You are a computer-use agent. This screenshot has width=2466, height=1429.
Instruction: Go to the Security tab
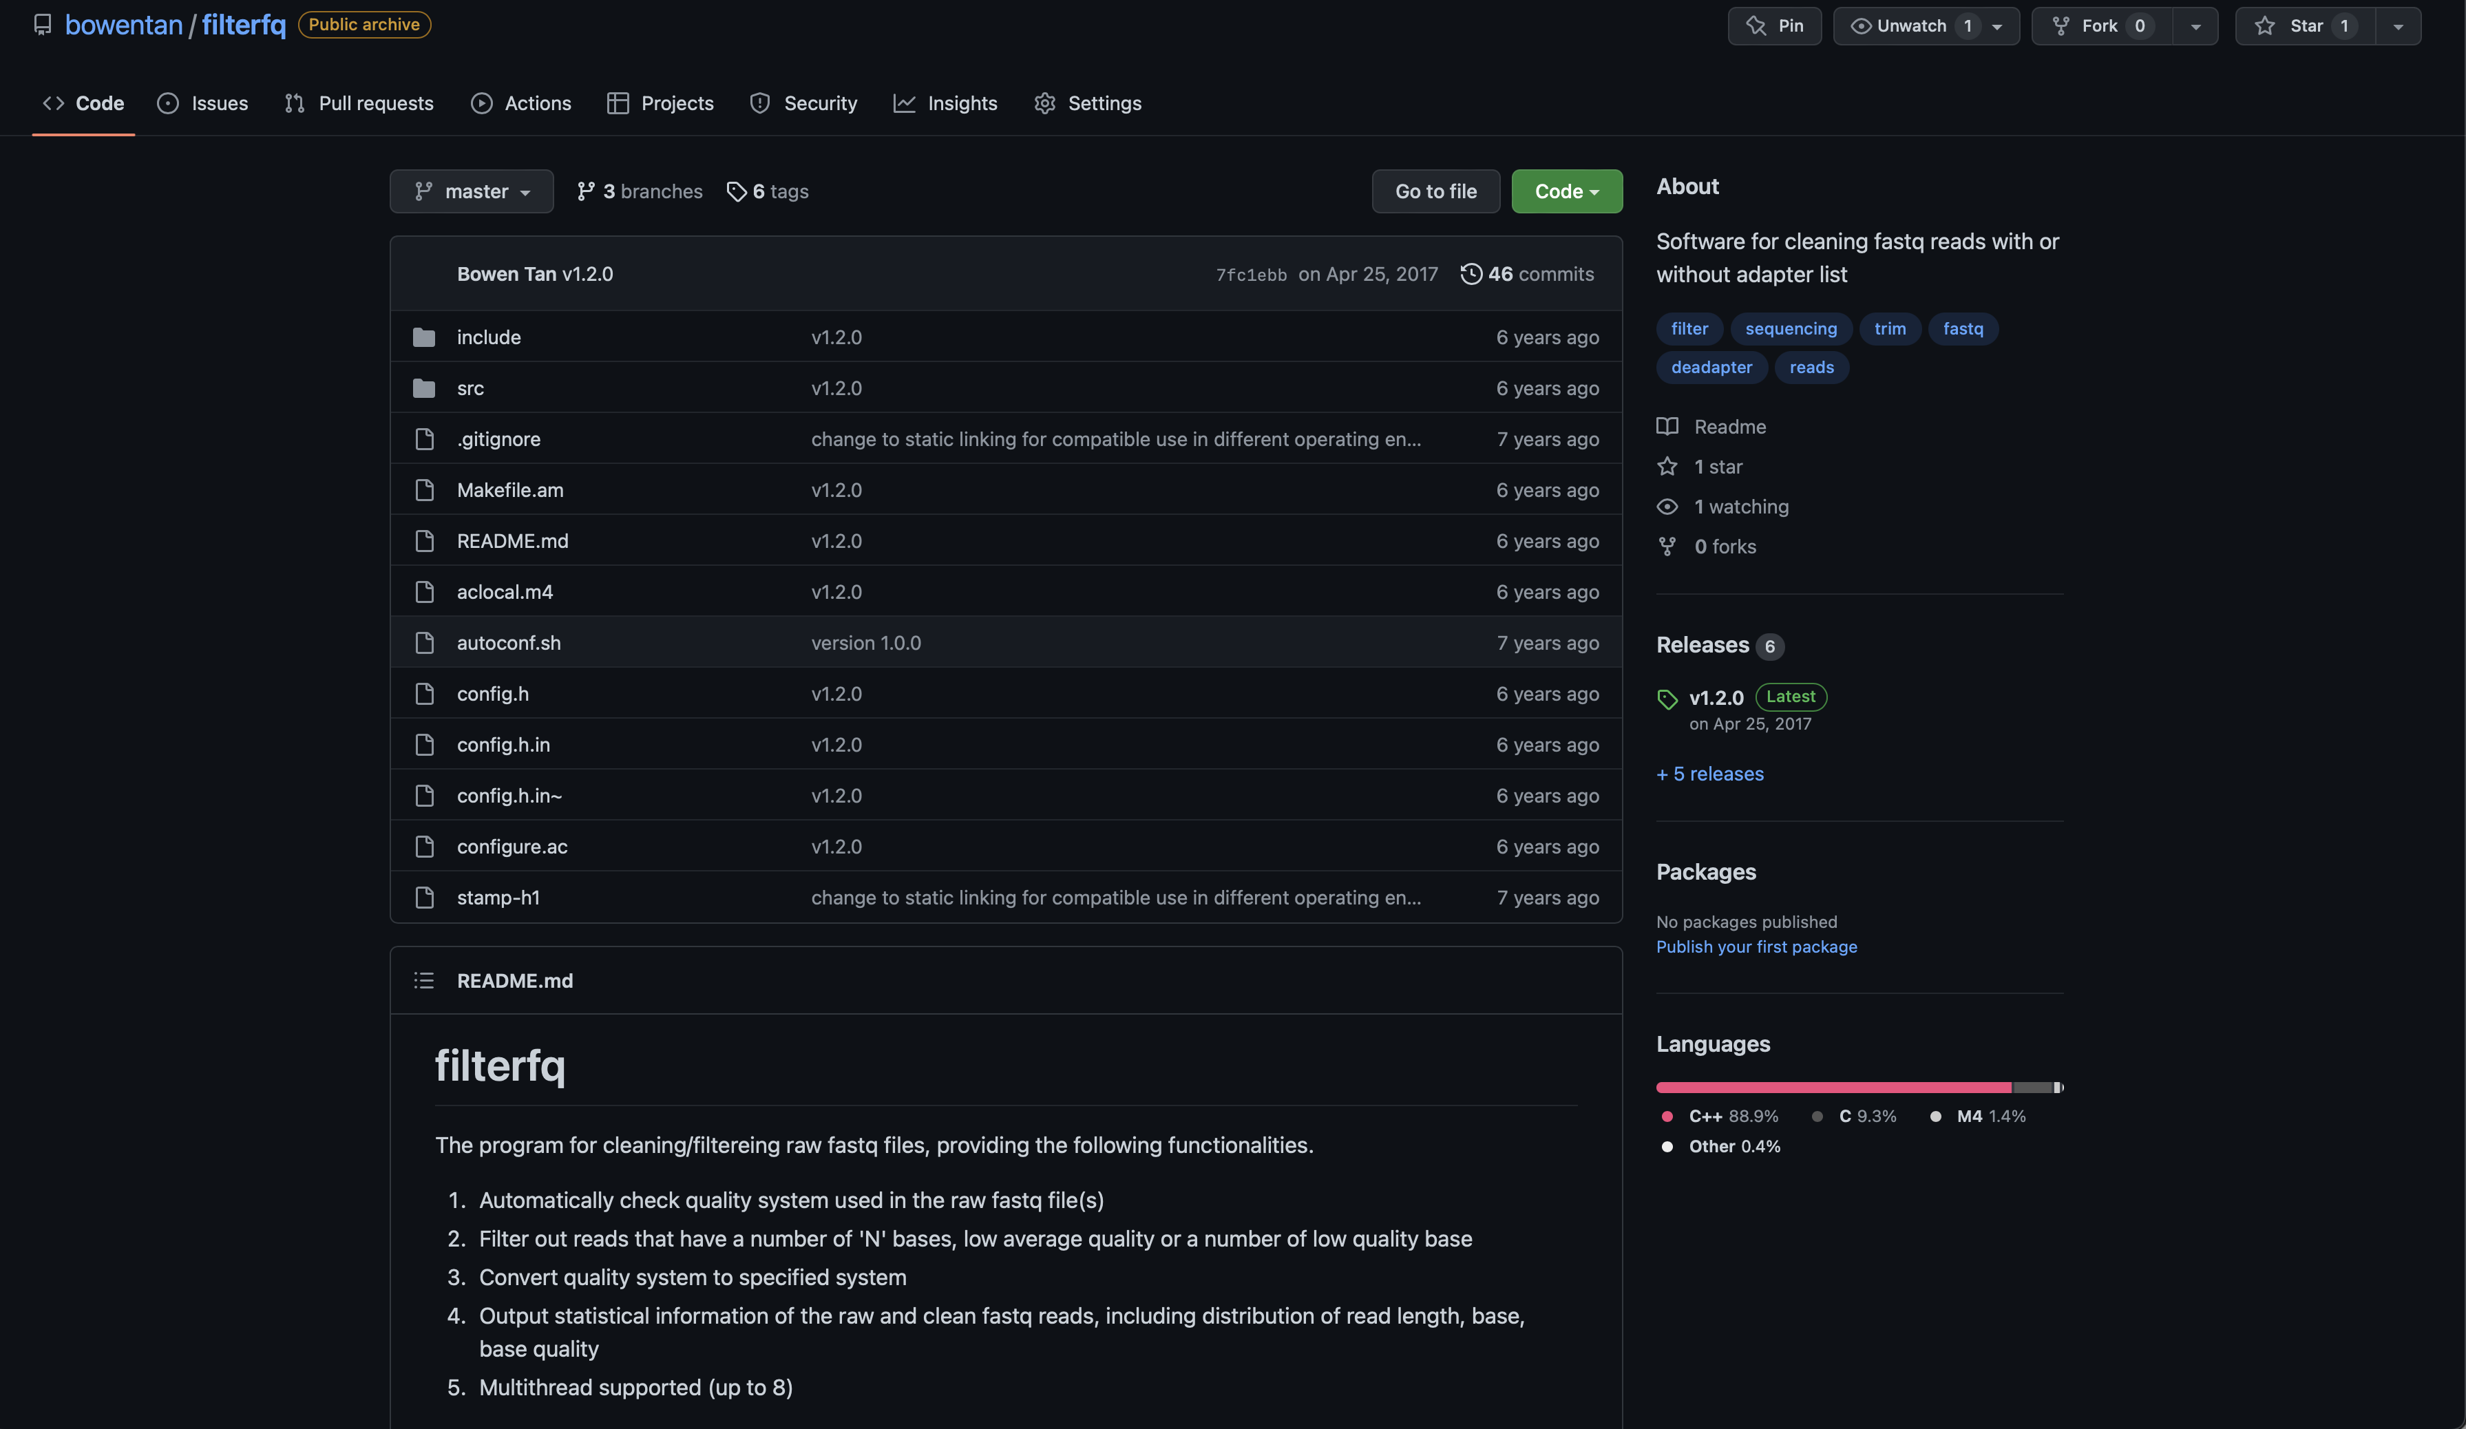(803, 104)
